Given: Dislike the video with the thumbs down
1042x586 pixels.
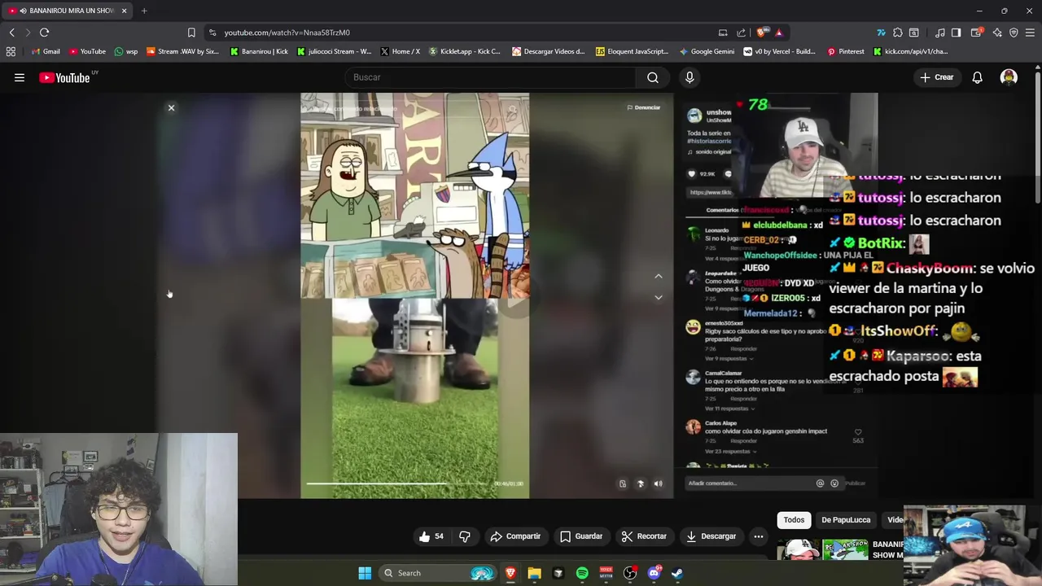Looking at the screenshot, I should [465, 536].
